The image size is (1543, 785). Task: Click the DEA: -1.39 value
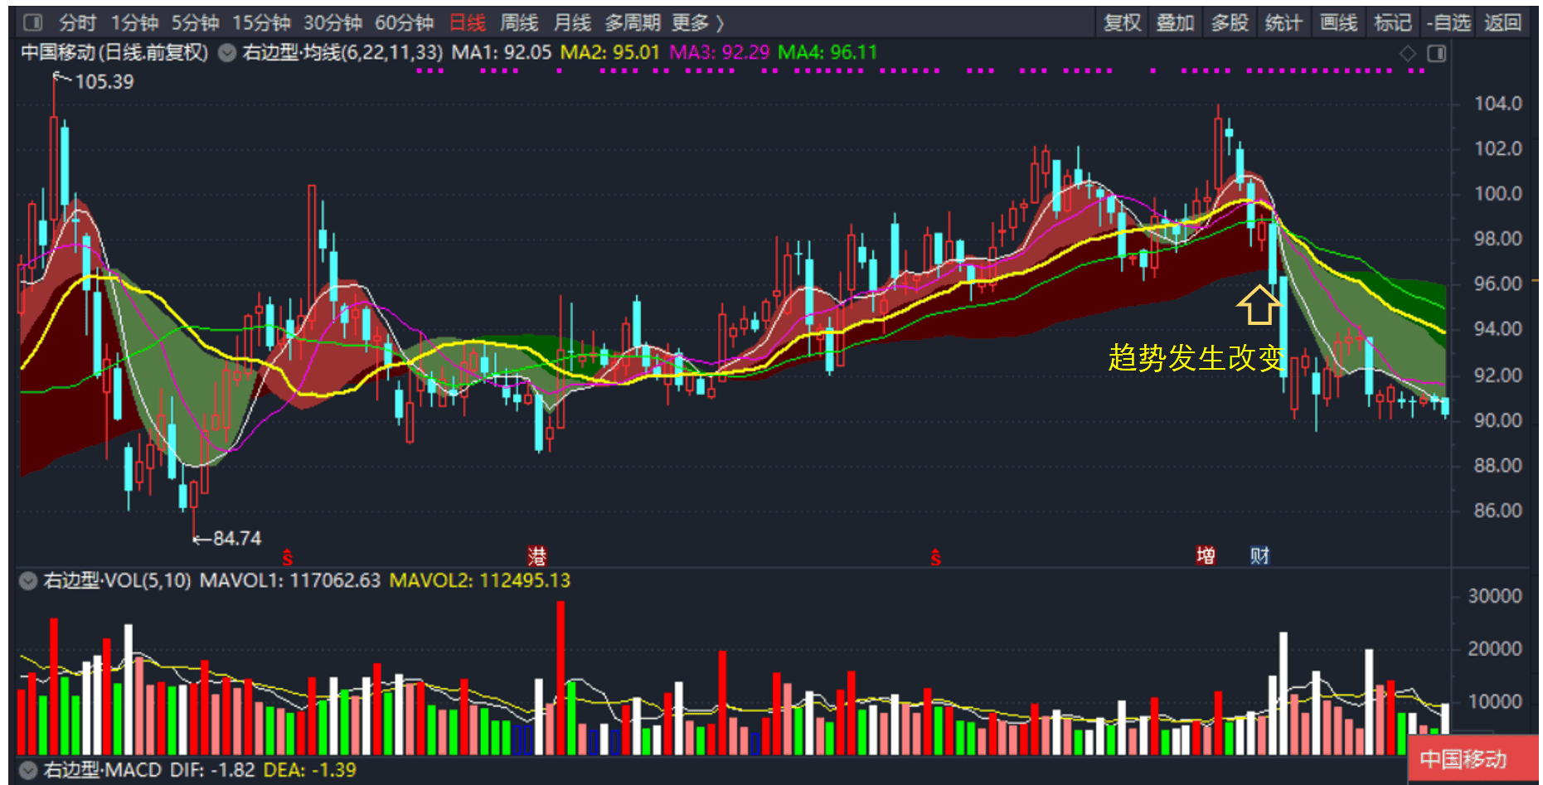coord(310,770)
